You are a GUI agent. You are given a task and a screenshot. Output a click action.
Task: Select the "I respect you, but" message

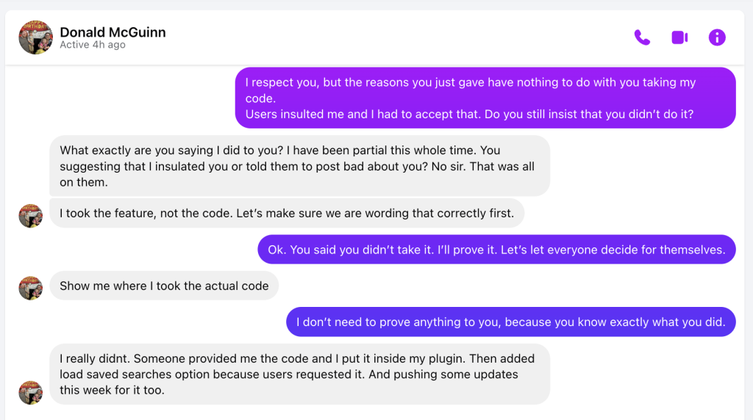[x=471, y=83]
